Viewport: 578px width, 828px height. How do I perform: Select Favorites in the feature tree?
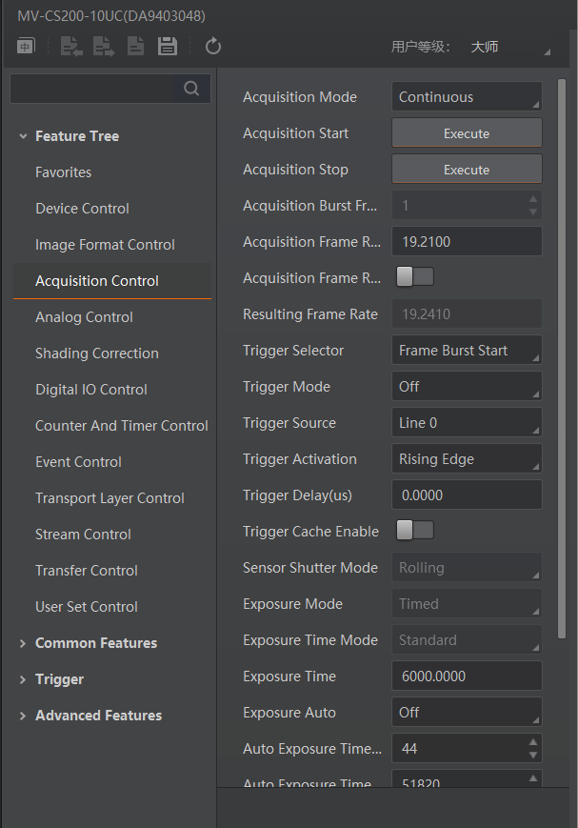[x=64, y=172]
